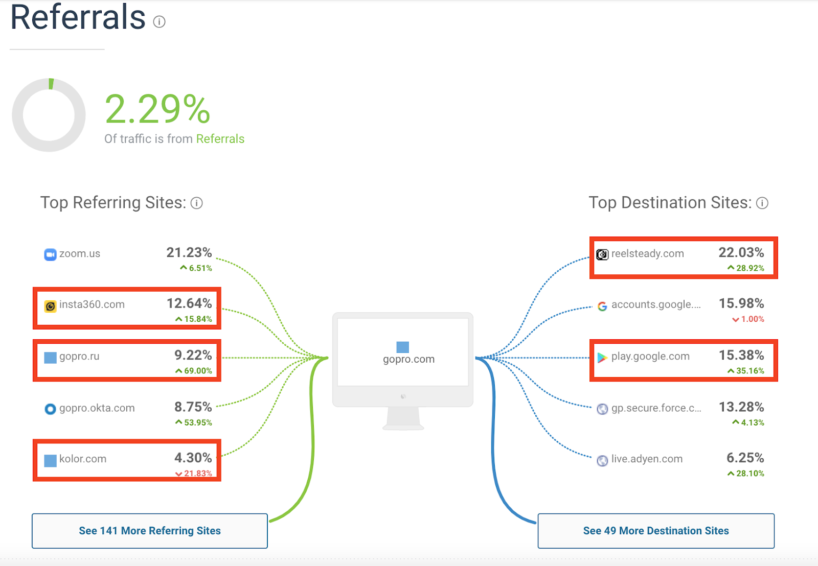Click the gopro.com label on the monitor
818x566 pixels.
point(409,359)
